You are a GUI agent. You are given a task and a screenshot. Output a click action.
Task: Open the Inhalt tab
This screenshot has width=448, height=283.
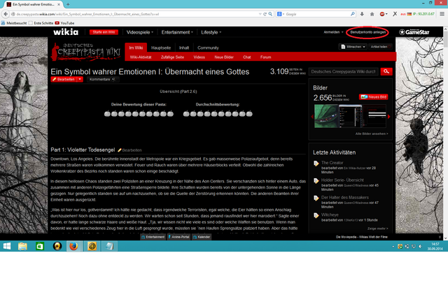pos(184,48)
